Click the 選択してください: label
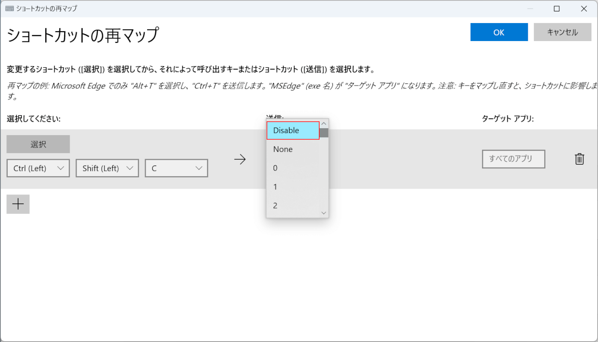598x342 pixels. (34, 119)
